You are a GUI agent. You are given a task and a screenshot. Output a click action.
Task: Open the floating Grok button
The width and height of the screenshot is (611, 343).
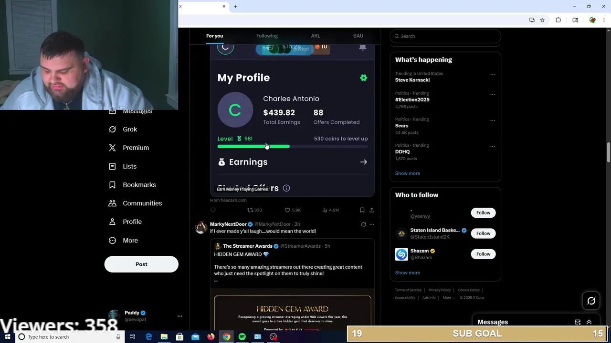point(591,301)
